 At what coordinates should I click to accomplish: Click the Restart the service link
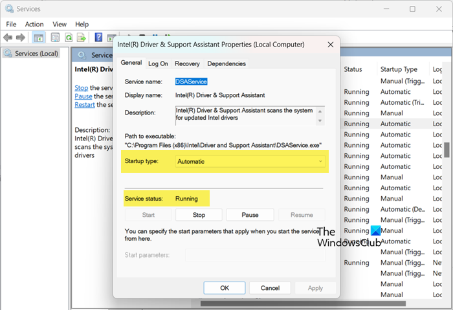point(85,105)
